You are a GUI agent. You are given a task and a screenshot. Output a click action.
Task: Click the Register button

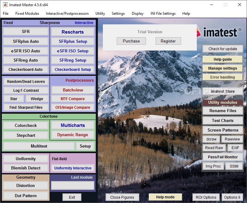tap(168, 41)
